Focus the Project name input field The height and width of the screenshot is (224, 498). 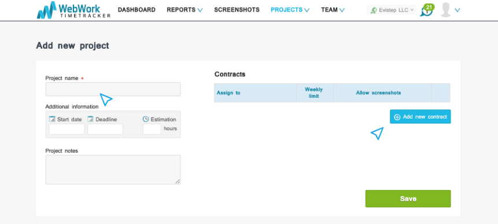113,89
